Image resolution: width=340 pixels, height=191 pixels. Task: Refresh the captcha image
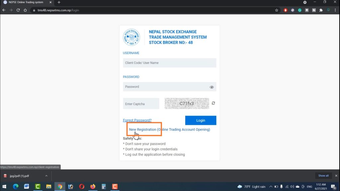[213, 103]
